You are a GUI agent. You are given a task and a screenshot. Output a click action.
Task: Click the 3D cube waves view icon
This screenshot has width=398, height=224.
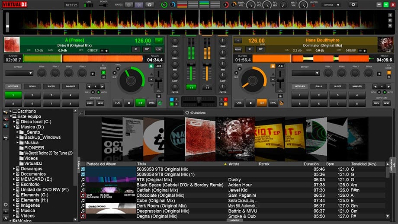(x=150, y=5)
